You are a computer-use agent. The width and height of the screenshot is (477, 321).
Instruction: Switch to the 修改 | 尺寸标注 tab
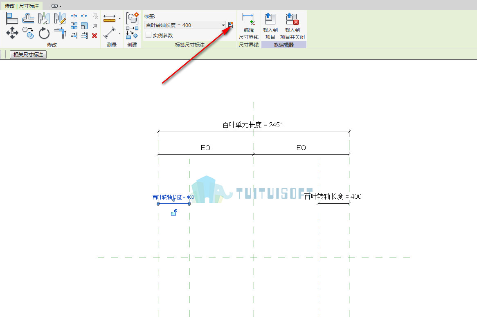22,6
